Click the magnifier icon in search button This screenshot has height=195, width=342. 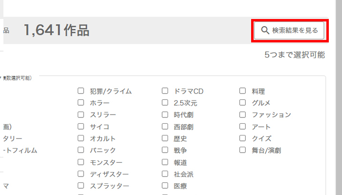265,30
